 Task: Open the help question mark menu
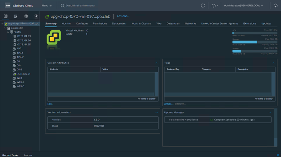tap(215, 5)
